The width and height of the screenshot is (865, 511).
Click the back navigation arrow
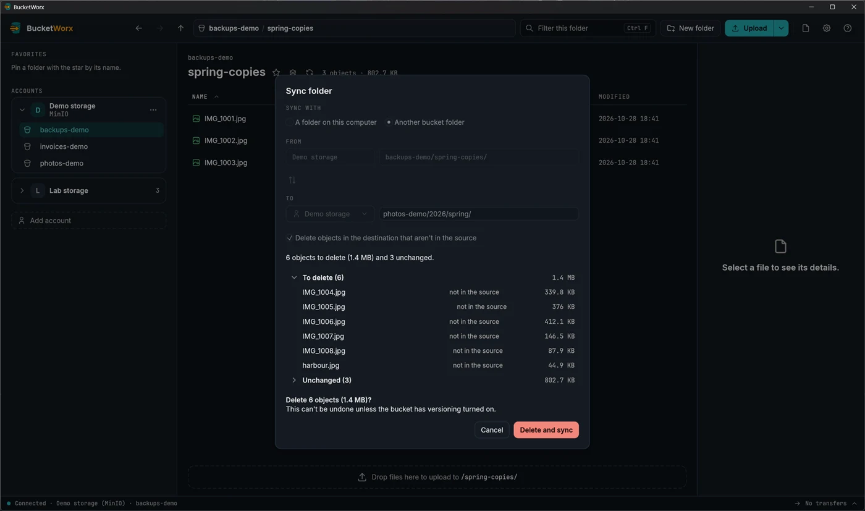[139, 28]
